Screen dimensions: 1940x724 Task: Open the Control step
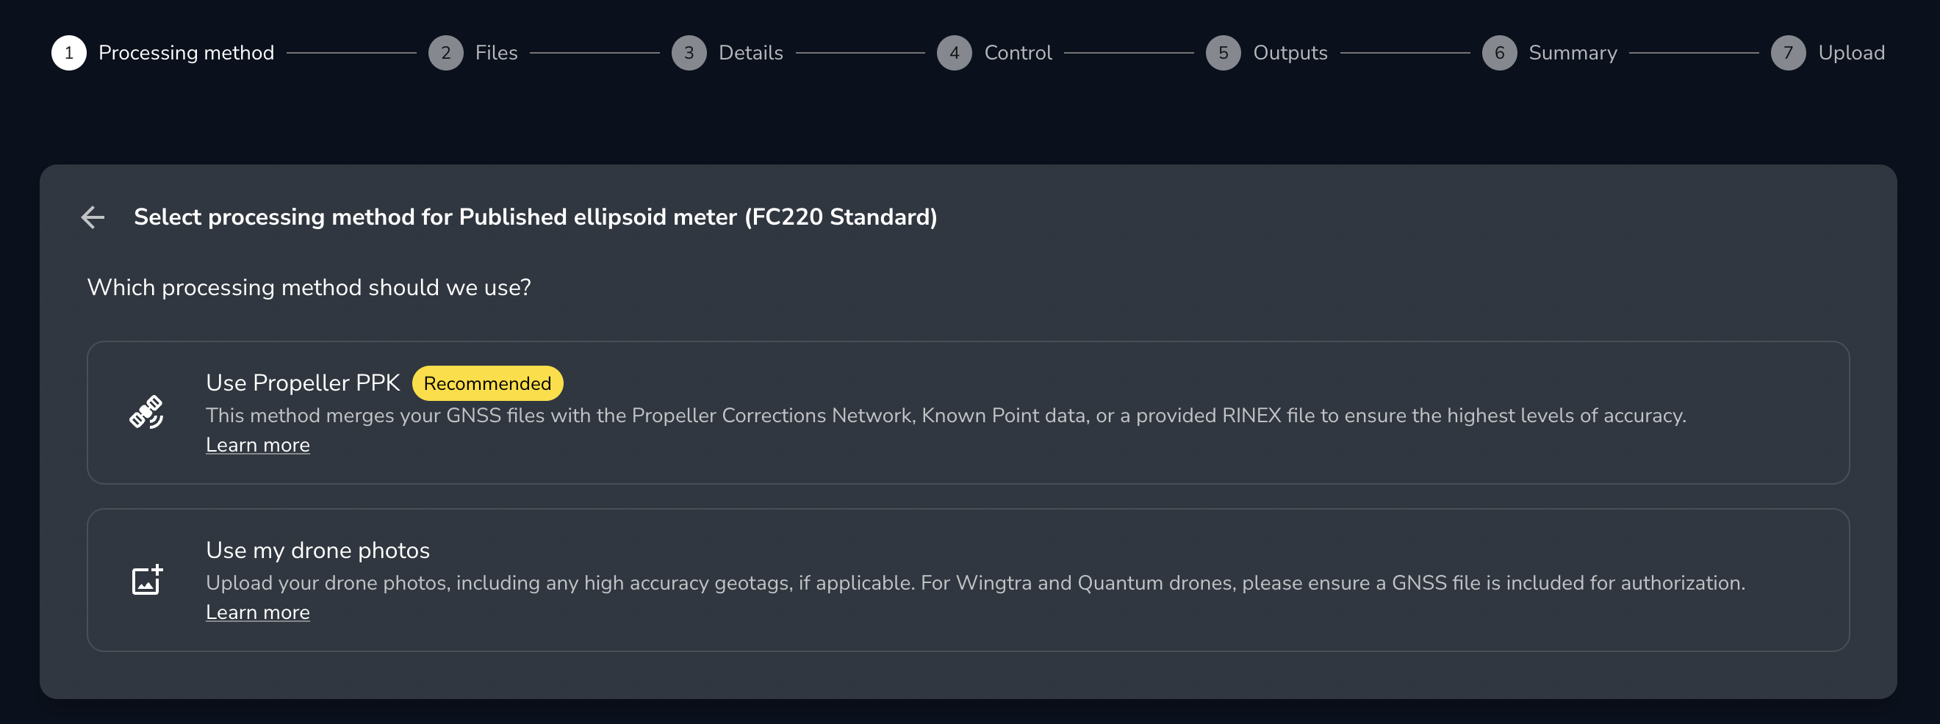coord(1018,53)
